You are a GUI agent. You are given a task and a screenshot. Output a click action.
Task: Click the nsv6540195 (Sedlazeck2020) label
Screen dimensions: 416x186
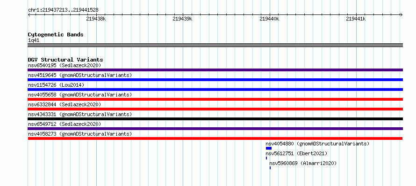point(65,65)
